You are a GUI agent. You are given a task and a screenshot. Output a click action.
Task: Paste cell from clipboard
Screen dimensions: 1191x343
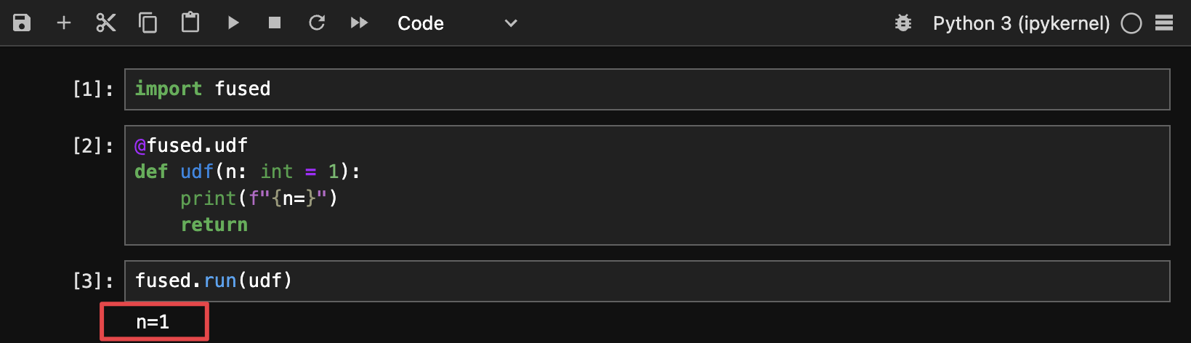190,23
